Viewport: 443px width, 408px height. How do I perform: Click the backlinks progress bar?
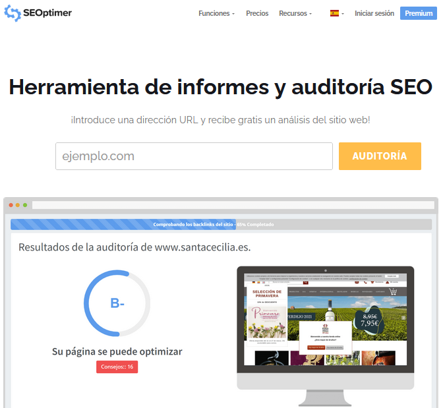(x=221, y=224)
